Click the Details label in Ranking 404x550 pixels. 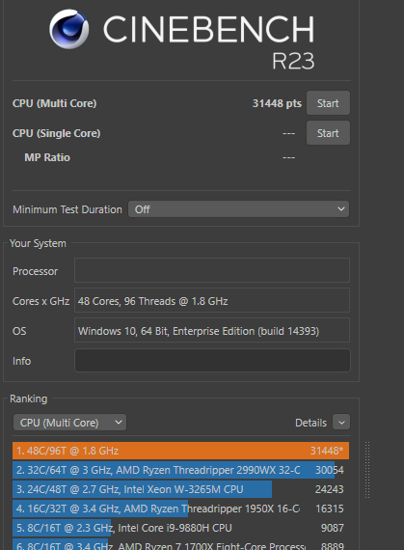(310, 423)
